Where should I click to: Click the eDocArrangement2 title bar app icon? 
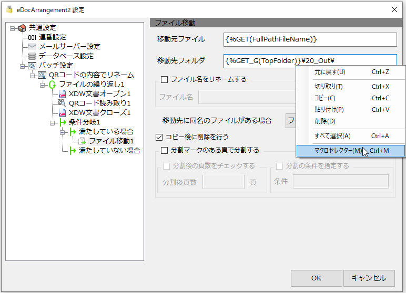[9, 9]
